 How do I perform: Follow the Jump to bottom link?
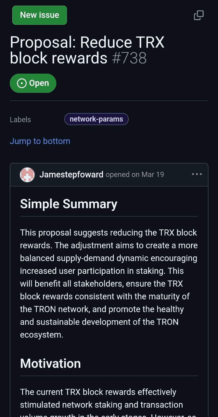pyautogui.click(x=40, y=141)
